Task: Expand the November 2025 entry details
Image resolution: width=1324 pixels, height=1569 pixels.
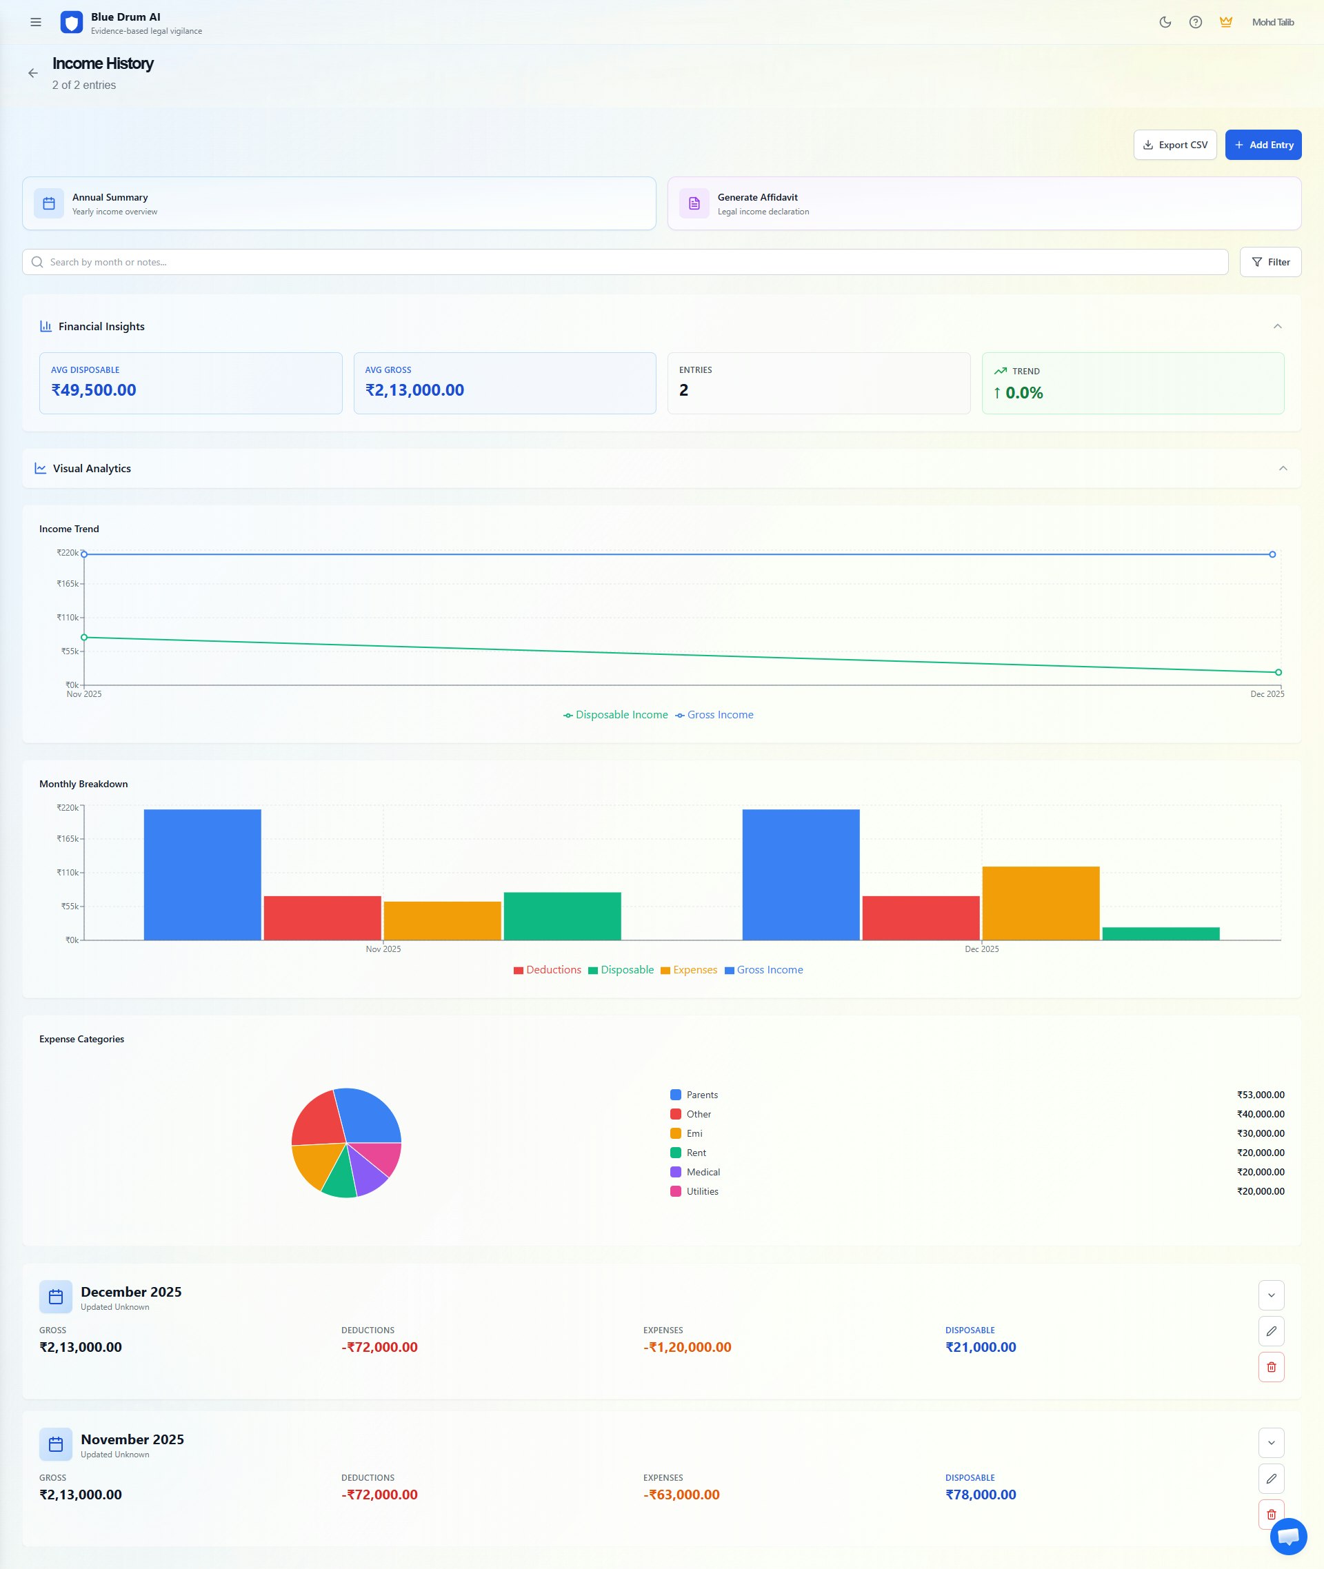Action: tap(1272, 1442)
